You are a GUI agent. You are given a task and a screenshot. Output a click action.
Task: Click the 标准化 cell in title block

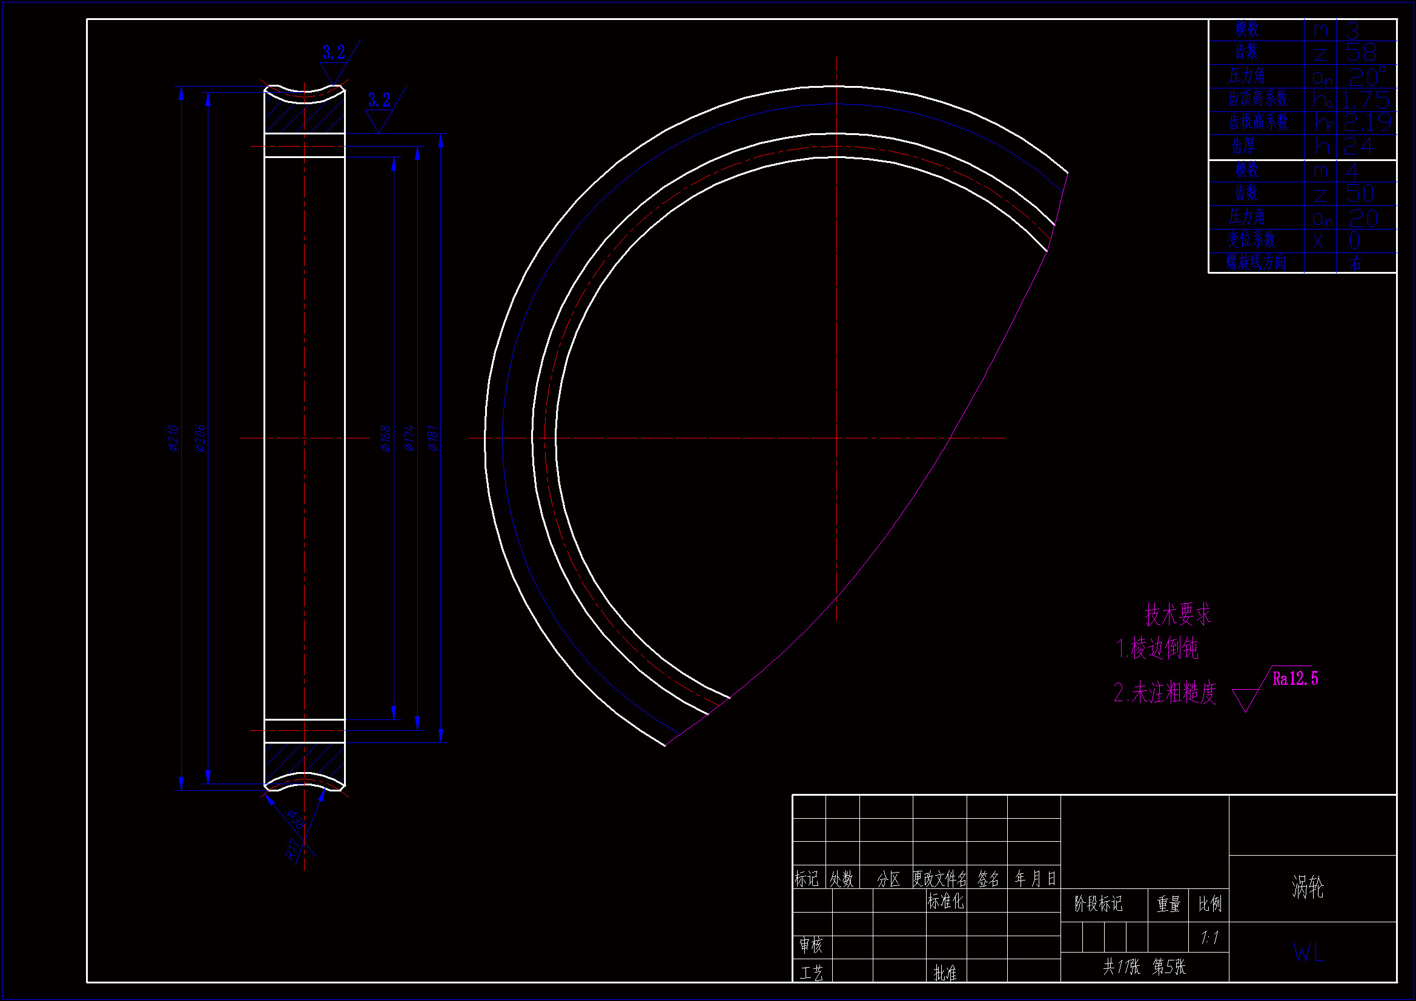pos(945,902)
